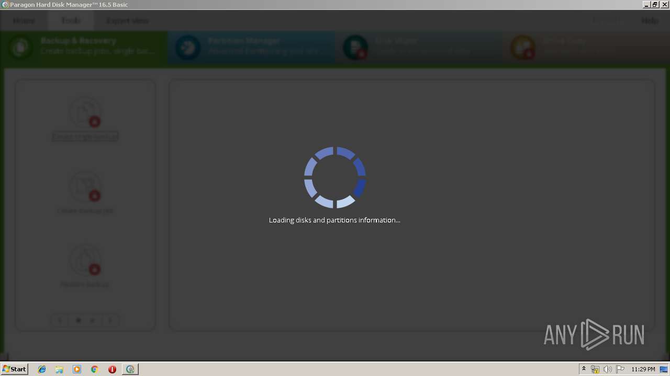Image resolution: width=670 pixels, height=376 pixels.
Task: Open the network status tray icon
Action: pyautogui.click(x=595, y=369)
